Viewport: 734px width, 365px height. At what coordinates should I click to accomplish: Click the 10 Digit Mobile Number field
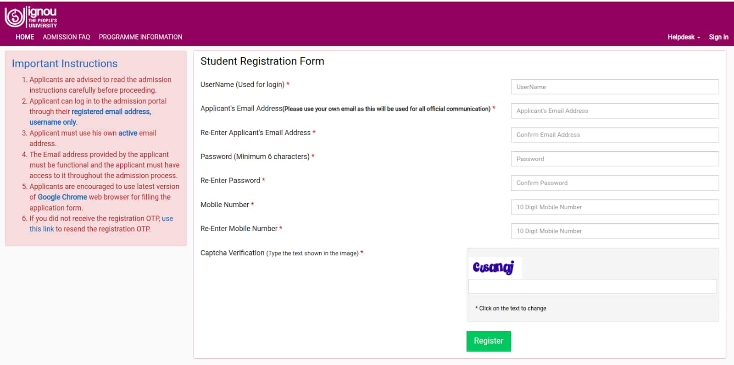click(x=614, y=207)
